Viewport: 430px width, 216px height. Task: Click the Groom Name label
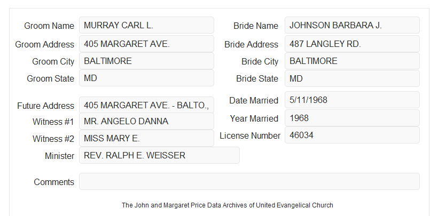tap(49, 26)
